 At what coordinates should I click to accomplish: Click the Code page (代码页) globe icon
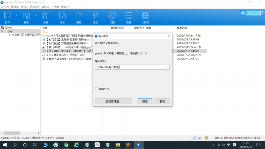pos(145,16)
